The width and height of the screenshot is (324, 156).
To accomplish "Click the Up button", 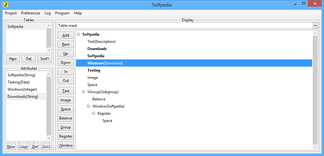I will click(66, 53).
